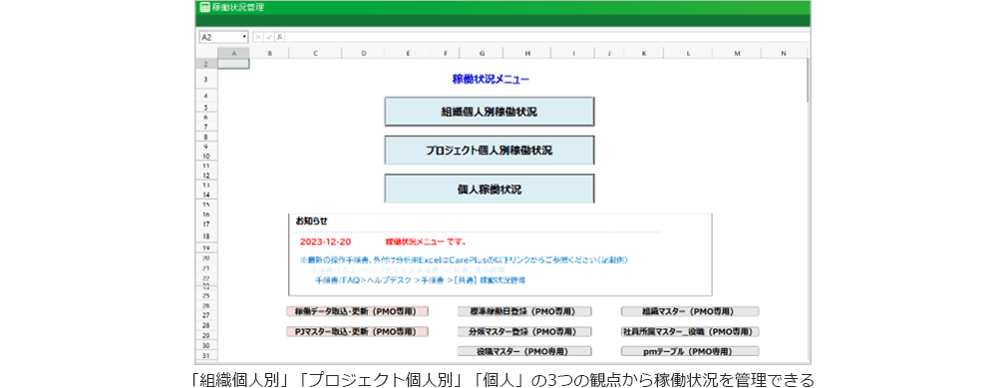Click the formula bar confirm checkmark icon
This screenshot has width=997, height=388.
tap(268, 37)
